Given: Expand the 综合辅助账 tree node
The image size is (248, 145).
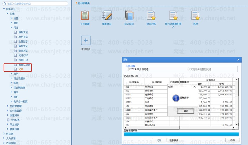Looking at the screenshot, I should (x=11, y=87).
